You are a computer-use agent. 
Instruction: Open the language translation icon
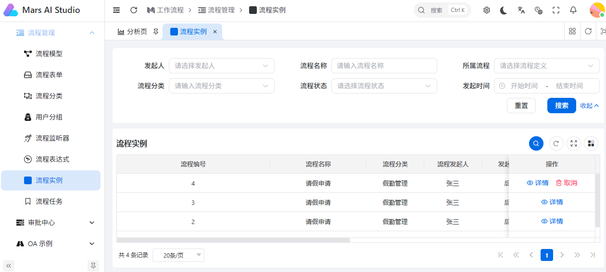(x=521, y=10)
